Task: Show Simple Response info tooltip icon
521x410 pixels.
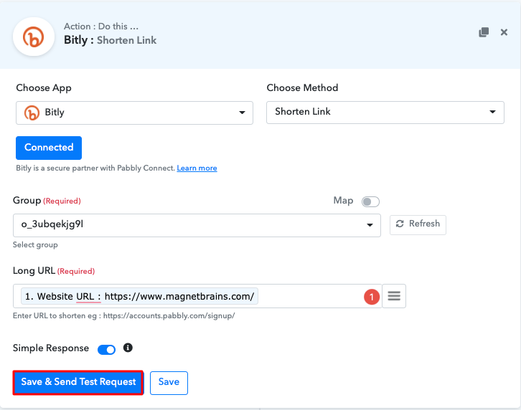Action: coord(128,348)
